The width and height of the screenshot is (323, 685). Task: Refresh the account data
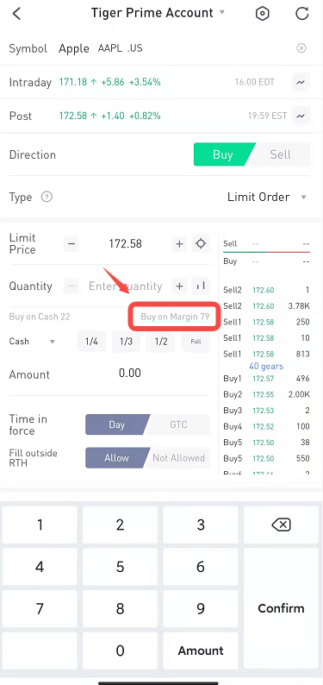click(302, 14)
